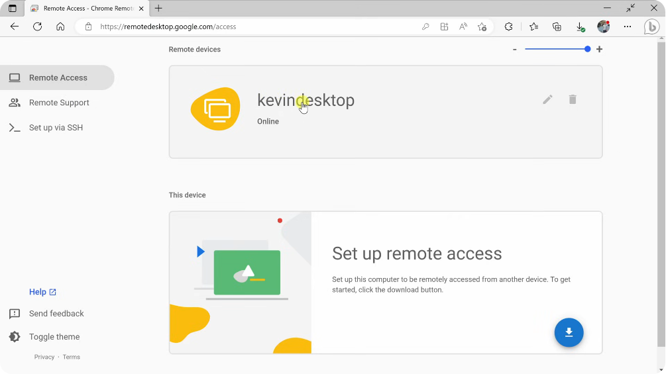Viewport: 666px width, 374px height.
Task: Open password manager key icon
Action: [x=425, y=26]
